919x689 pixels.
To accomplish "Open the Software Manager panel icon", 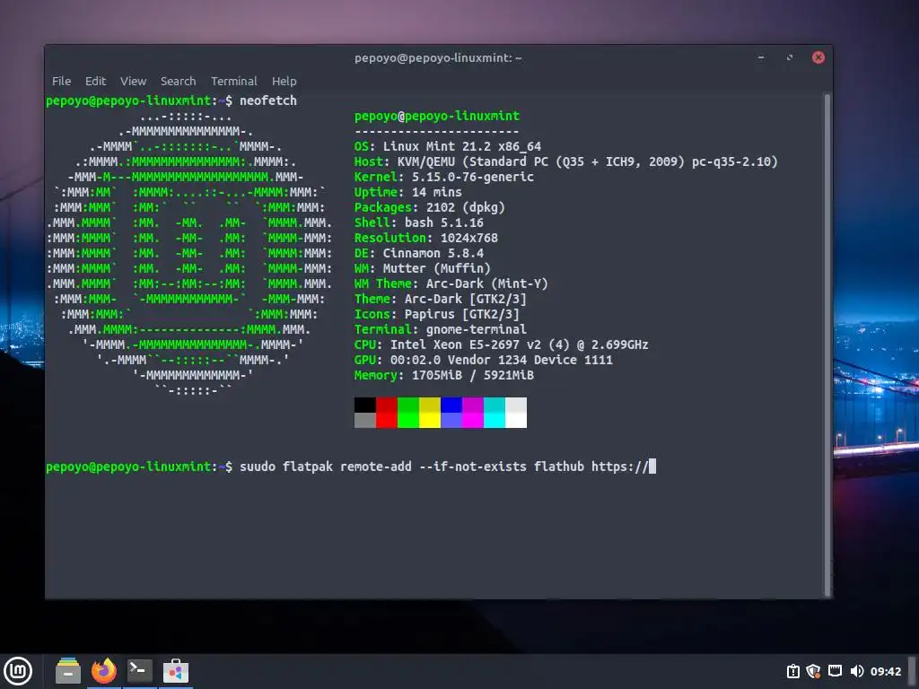I will (x=176, y=671).
